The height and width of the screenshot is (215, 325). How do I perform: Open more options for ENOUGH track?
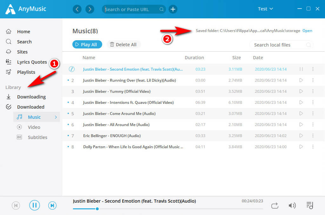313,136
